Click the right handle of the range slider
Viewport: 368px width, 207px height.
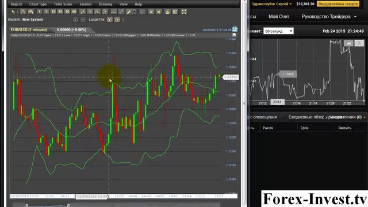tap(68, 206)
